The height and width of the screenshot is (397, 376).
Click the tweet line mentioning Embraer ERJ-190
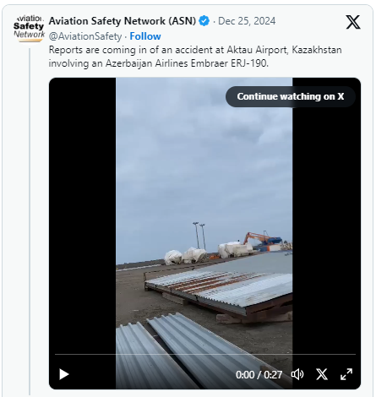[x=159, y=63]
